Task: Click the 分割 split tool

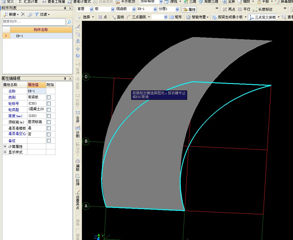Action: 78,132
